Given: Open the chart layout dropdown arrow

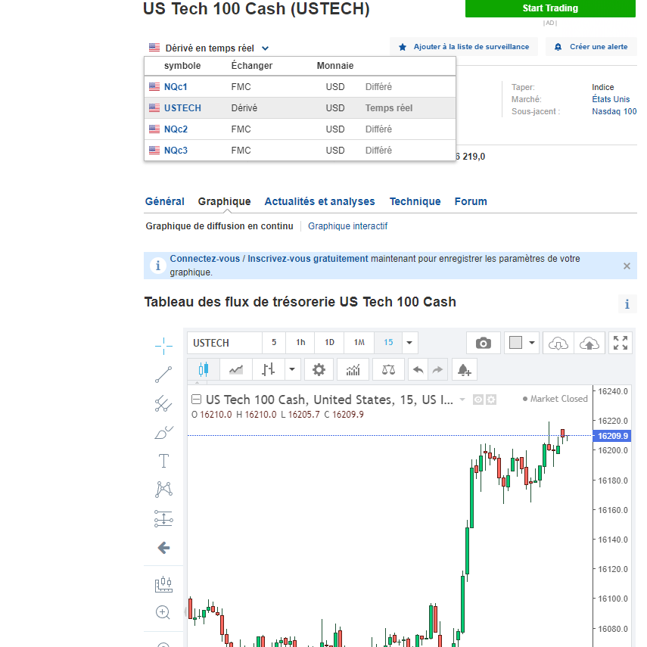Looking at the screenshot, I should point(532,343).
